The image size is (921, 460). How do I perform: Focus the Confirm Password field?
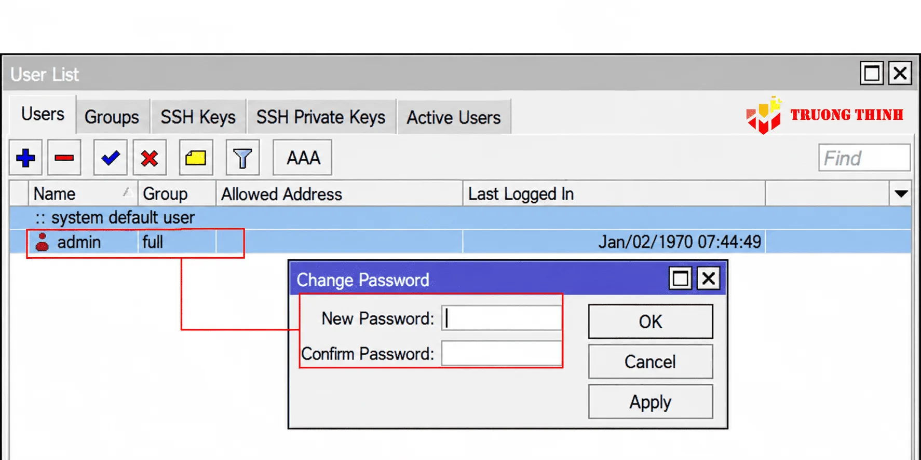point(502,354)
